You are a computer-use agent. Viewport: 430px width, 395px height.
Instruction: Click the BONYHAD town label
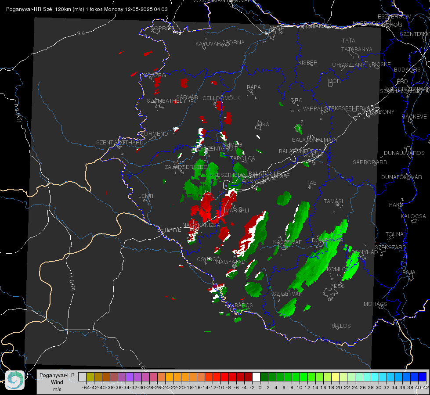(x=365, y=252)
